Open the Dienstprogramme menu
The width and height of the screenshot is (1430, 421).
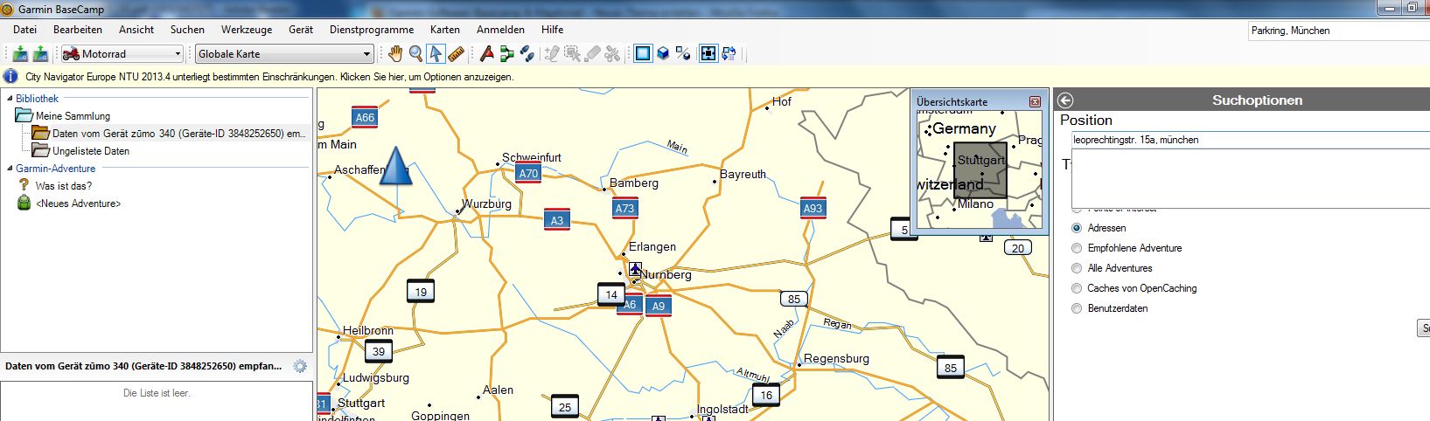point(372,30)
